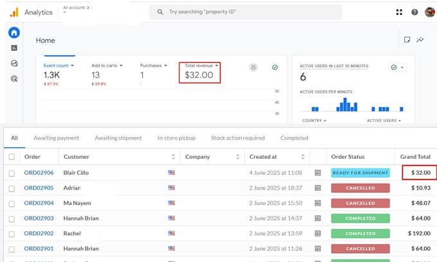Click the share note icon beside Home
The image size is (437, 262).
(407, 40)
